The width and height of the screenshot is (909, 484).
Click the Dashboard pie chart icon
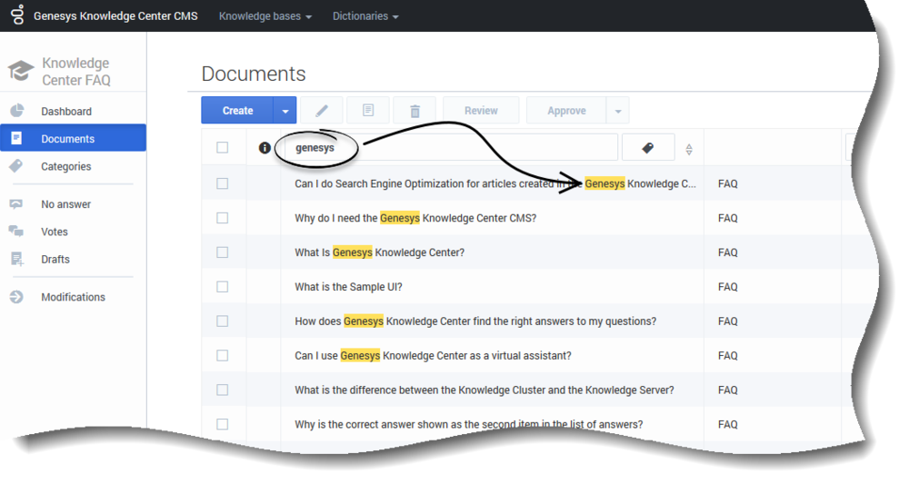click(17, 110)
